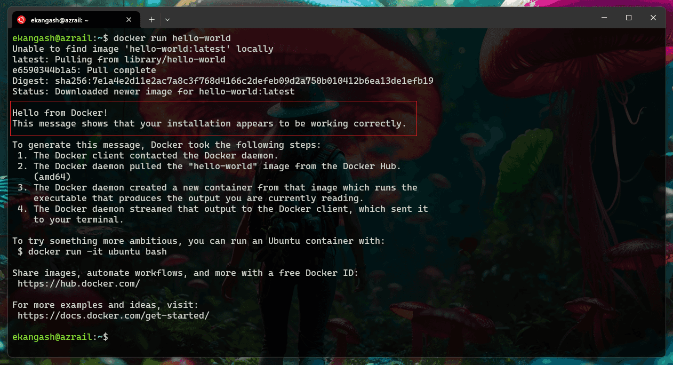
Task: Click the 'e6590344b1a5: Pull complete' line
Action: [x=84, y=70]
